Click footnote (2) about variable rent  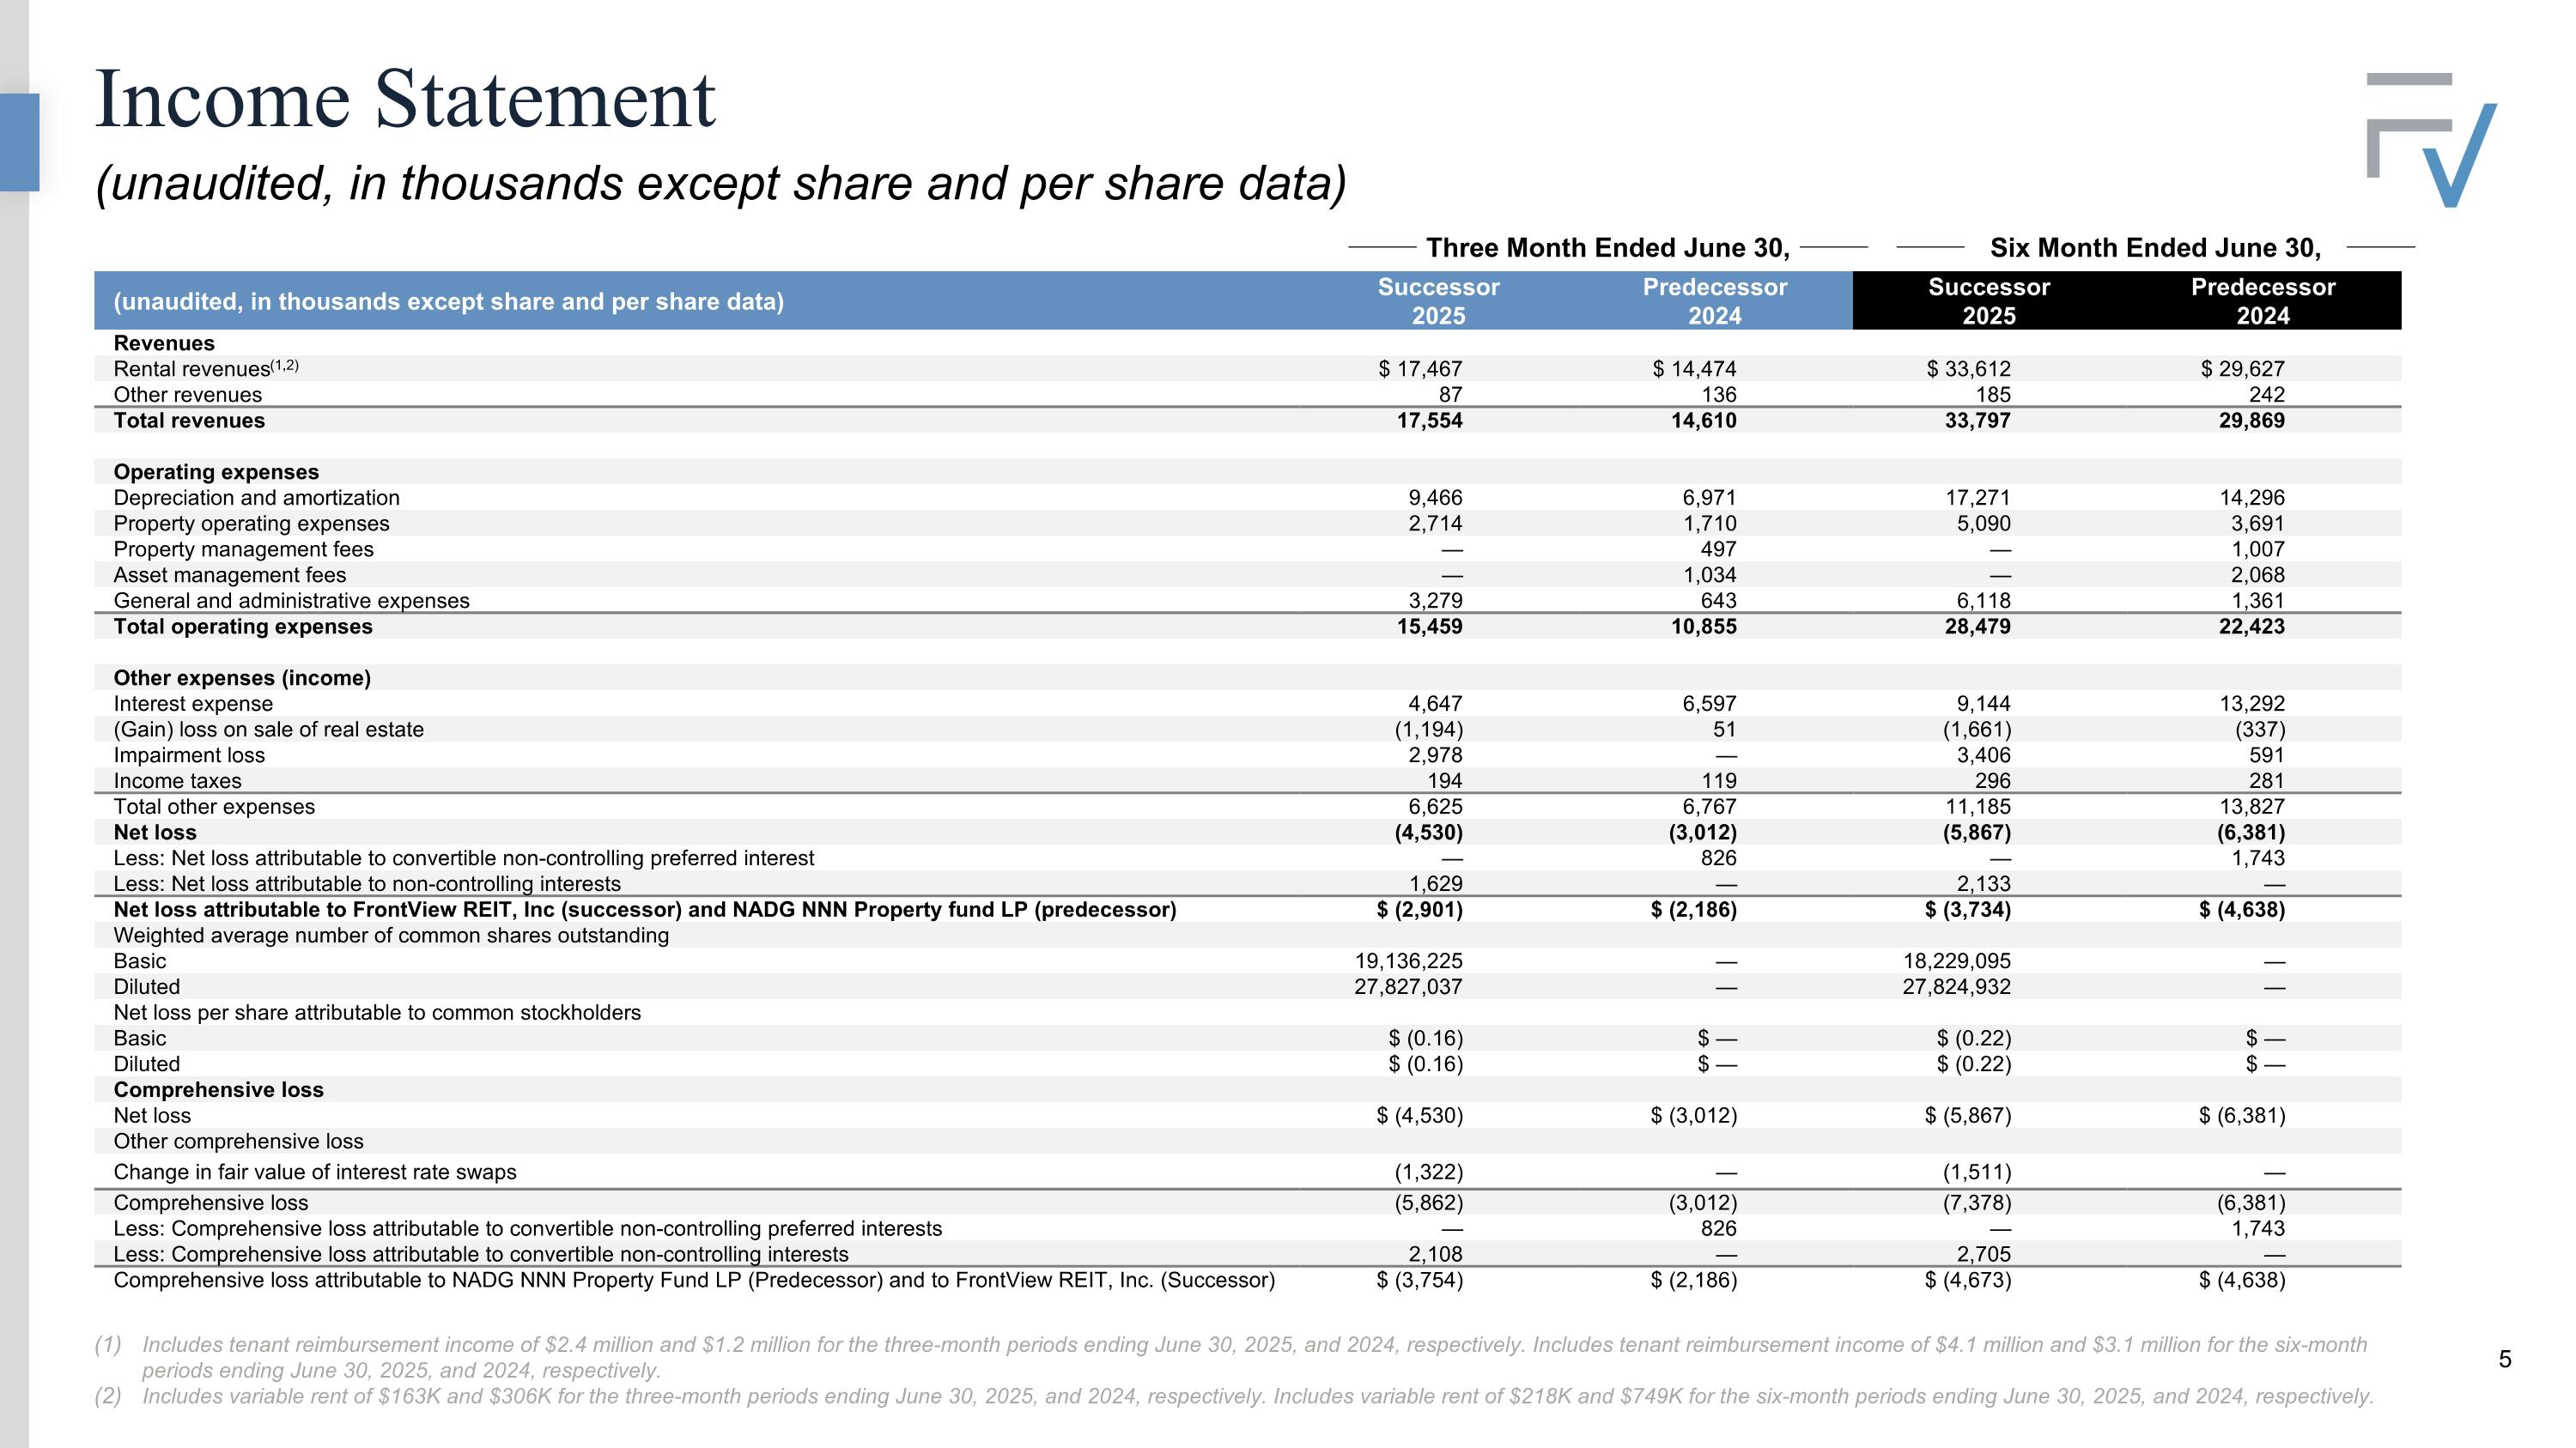click(x=1234, y=1396)
